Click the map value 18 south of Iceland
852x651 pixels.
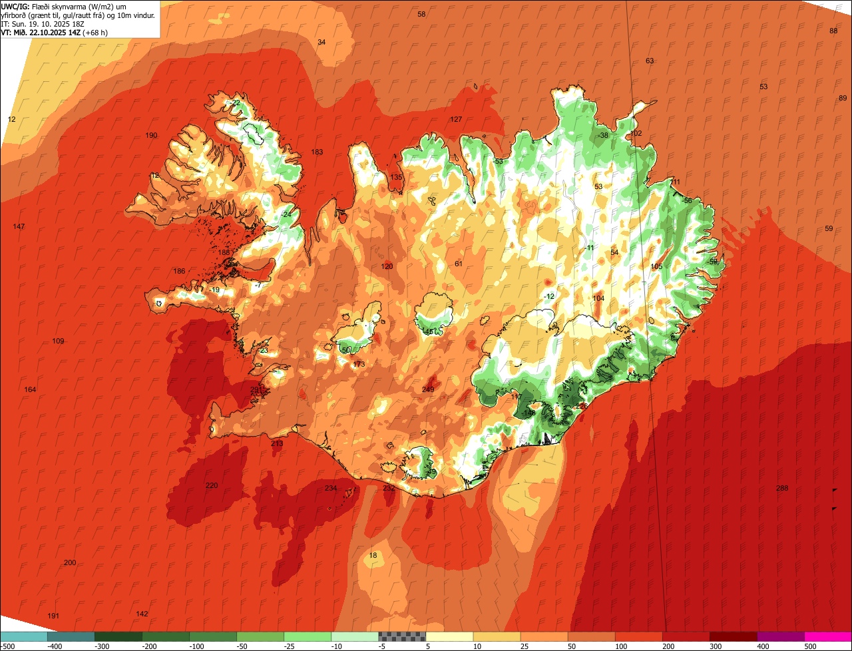373,555
